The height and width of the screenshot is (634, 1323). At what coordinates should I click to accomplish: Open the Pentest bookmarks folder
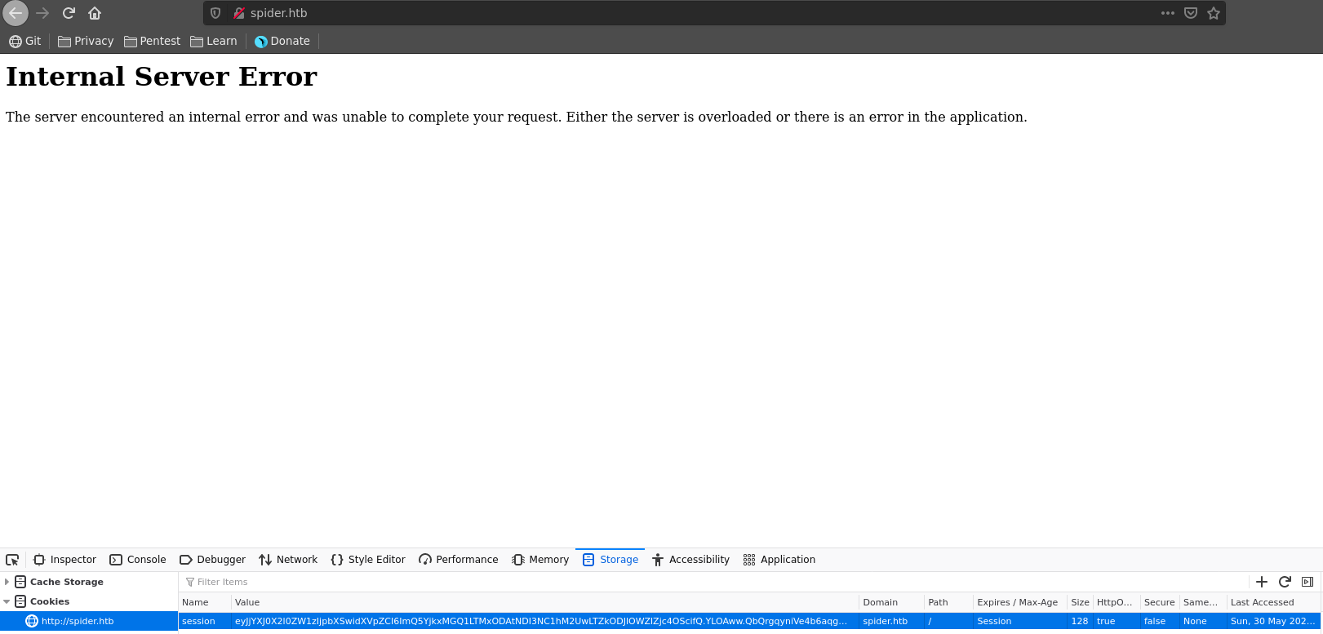click(x=152, y=41)
